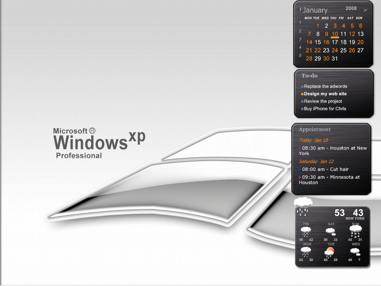This screenshot has height=286, width=381.
Task: Click the Appointment widget title
Action: pyautogui.click(x=315, y=129)
